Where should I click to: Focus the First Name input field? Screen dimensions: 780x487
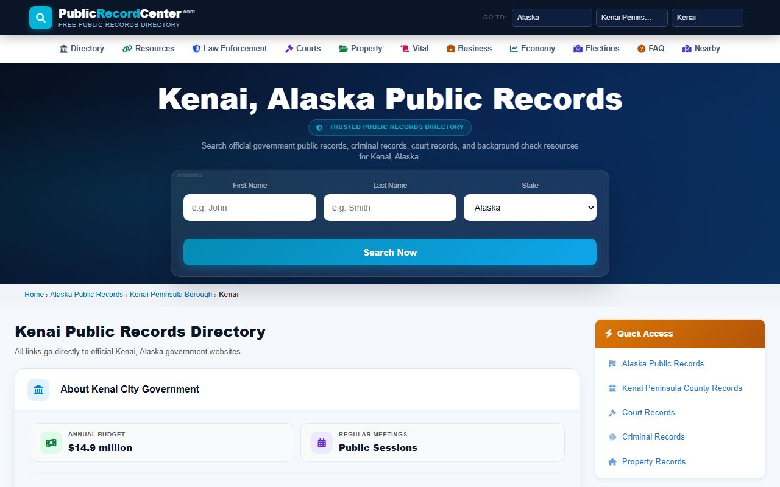(x=250, y=208)
